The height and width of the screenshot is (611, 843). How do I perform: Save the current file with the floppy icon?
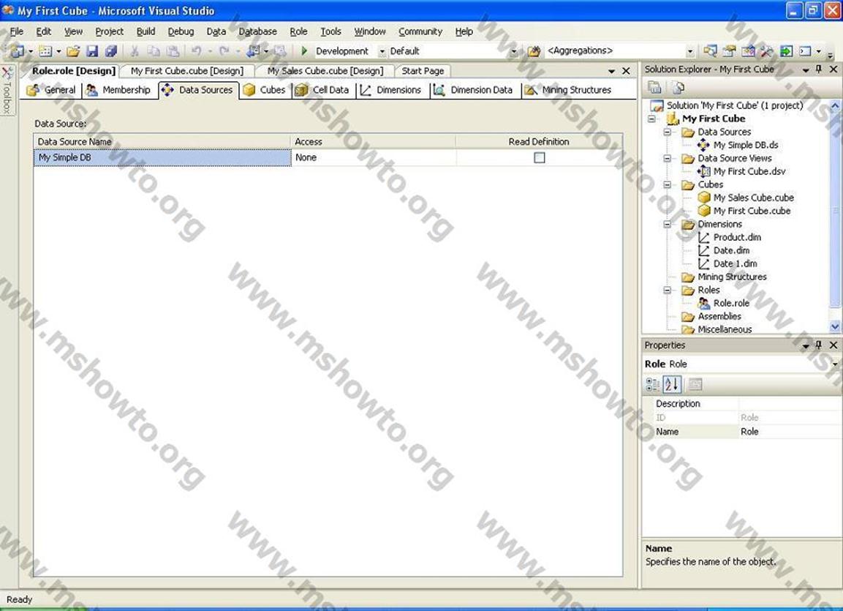click(x=92, y=51)
